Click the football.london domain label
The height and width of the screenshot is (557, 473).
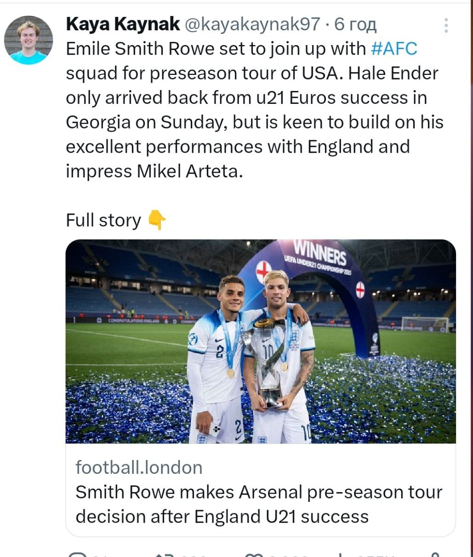point(139,467)
